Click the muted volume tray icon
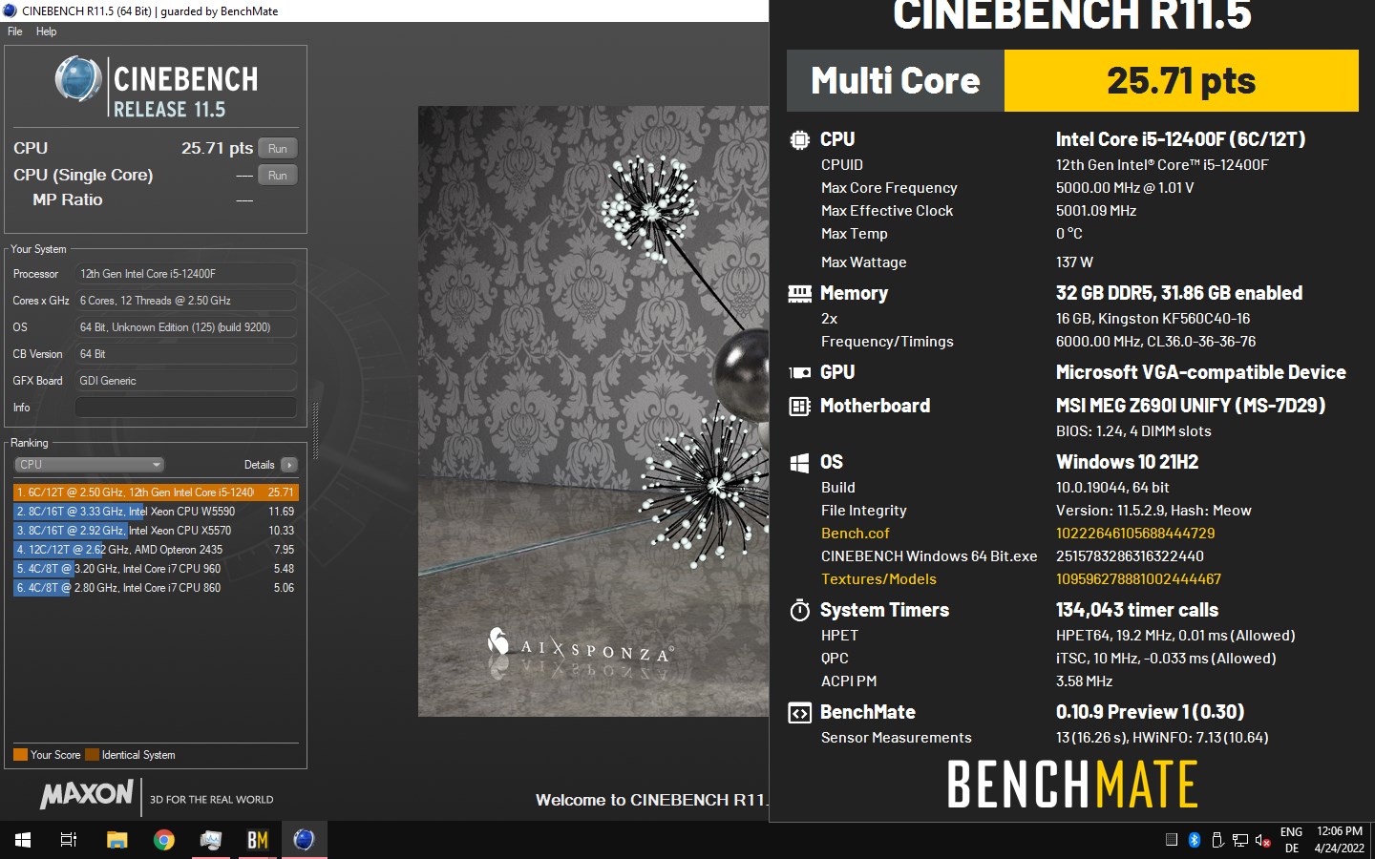The width and height of the screenshot is (1375, 859). (1263, 840)
